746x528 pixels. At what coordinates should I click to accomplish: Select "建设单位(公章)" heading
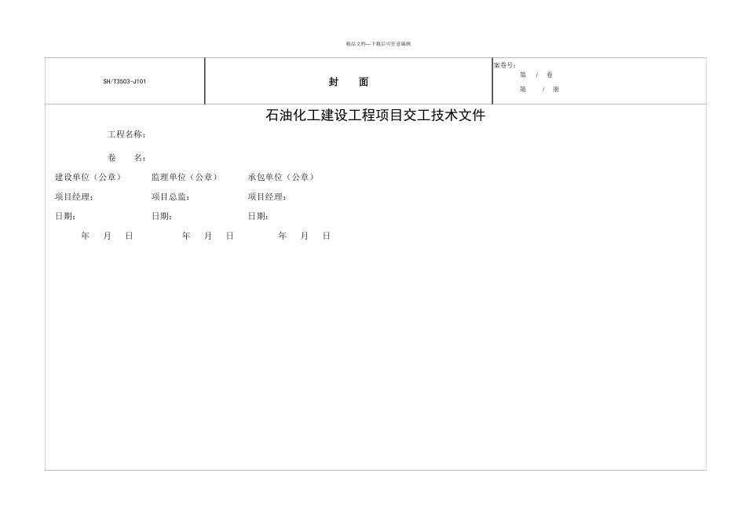88,177
